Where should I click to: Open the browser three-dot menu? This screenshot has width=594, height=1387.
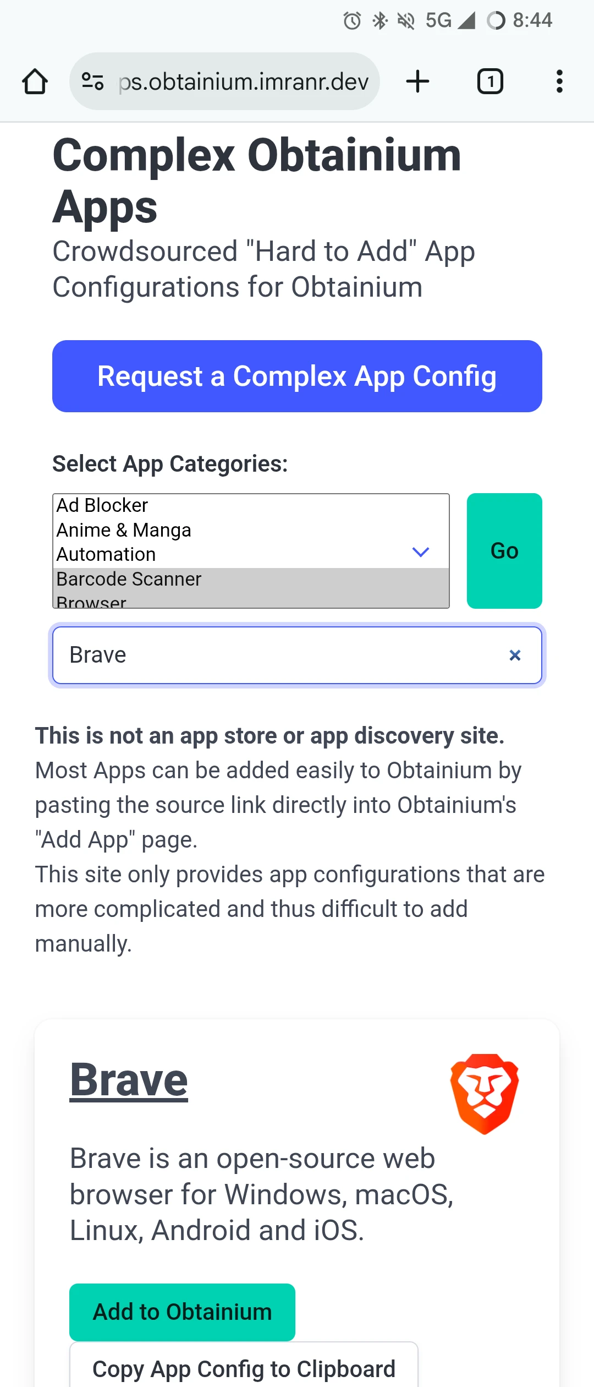pyautogui.click(x=559, y=81)
